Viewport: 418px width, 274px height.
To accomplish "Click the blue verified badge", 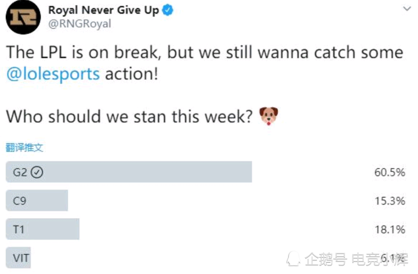I will (168, 10).
